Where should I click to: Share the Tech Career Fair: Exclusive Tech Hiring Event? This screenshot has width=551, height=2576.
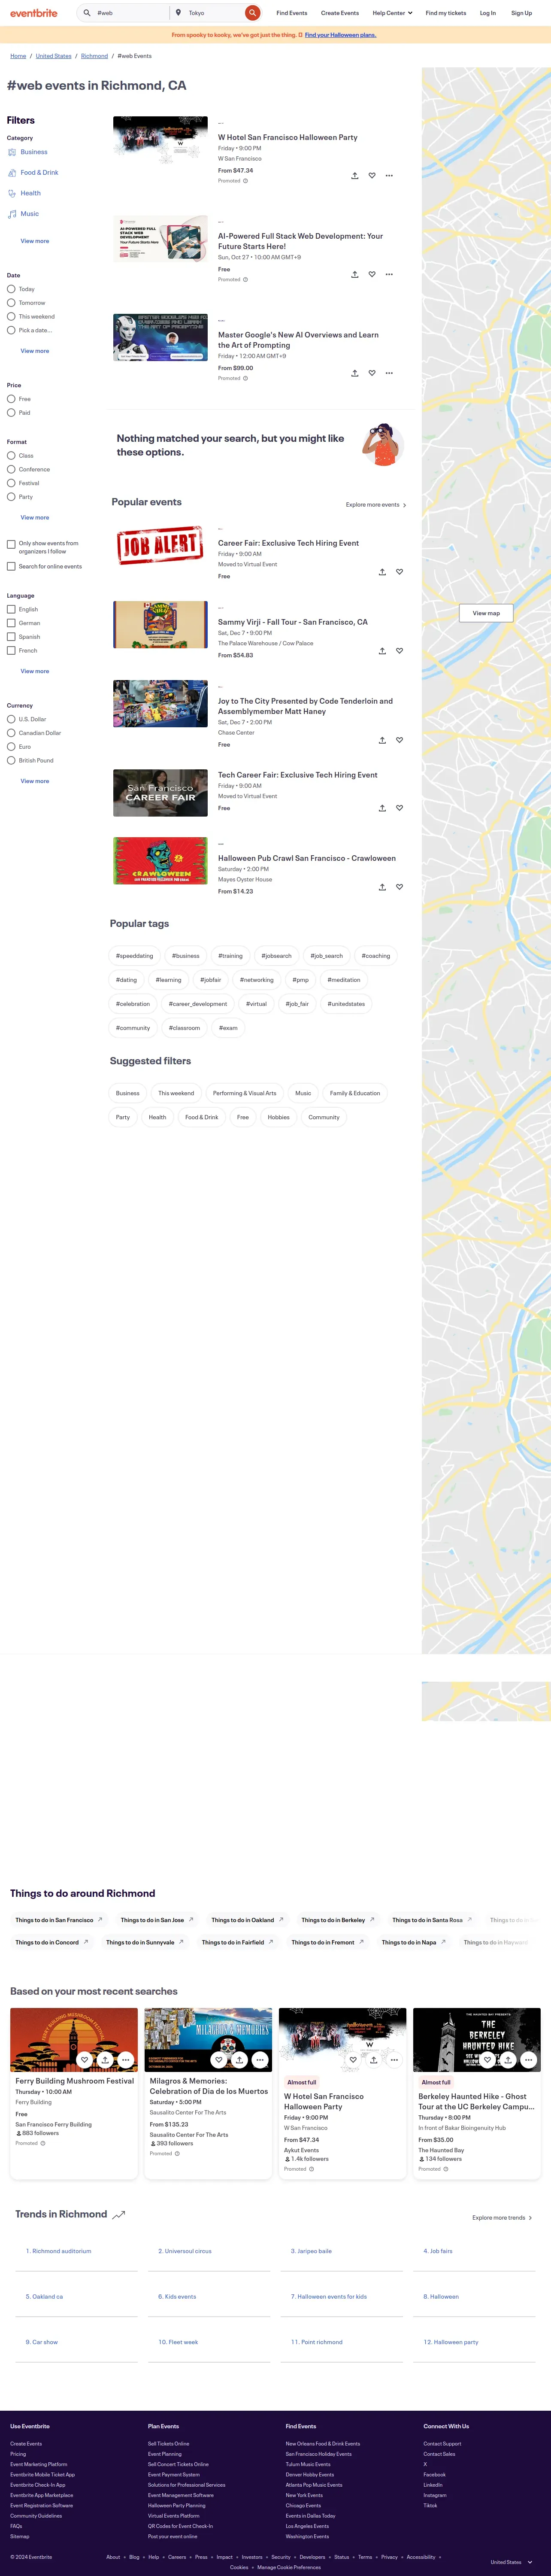tap(382, 808)
